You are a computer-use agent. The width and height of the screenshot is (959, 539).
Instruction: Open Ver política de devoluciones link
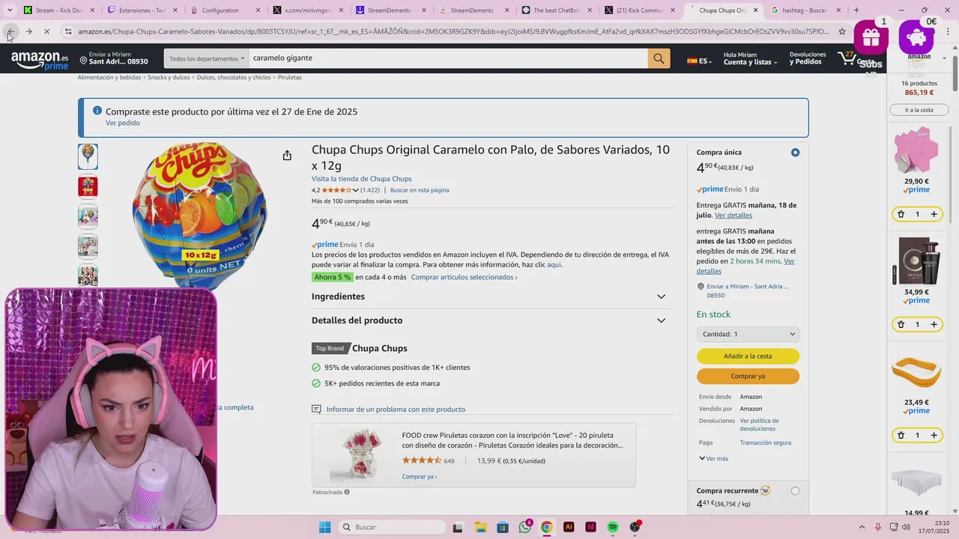(759, 424)
